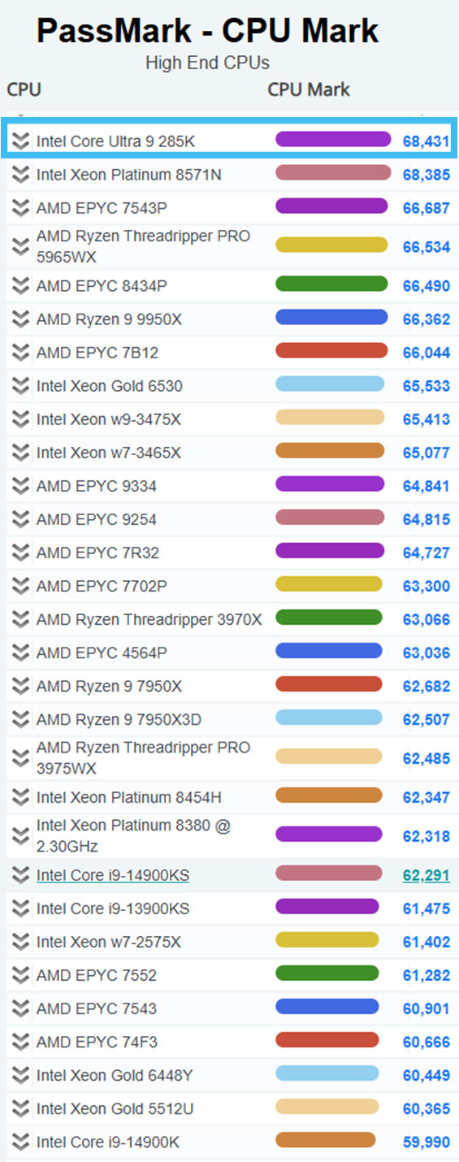Image resolution: width=459 pixels, height=1162 pixels.
Task: Click the double-chevron icon beside AMD EPYC 7543P
Action: coord(21,208)
